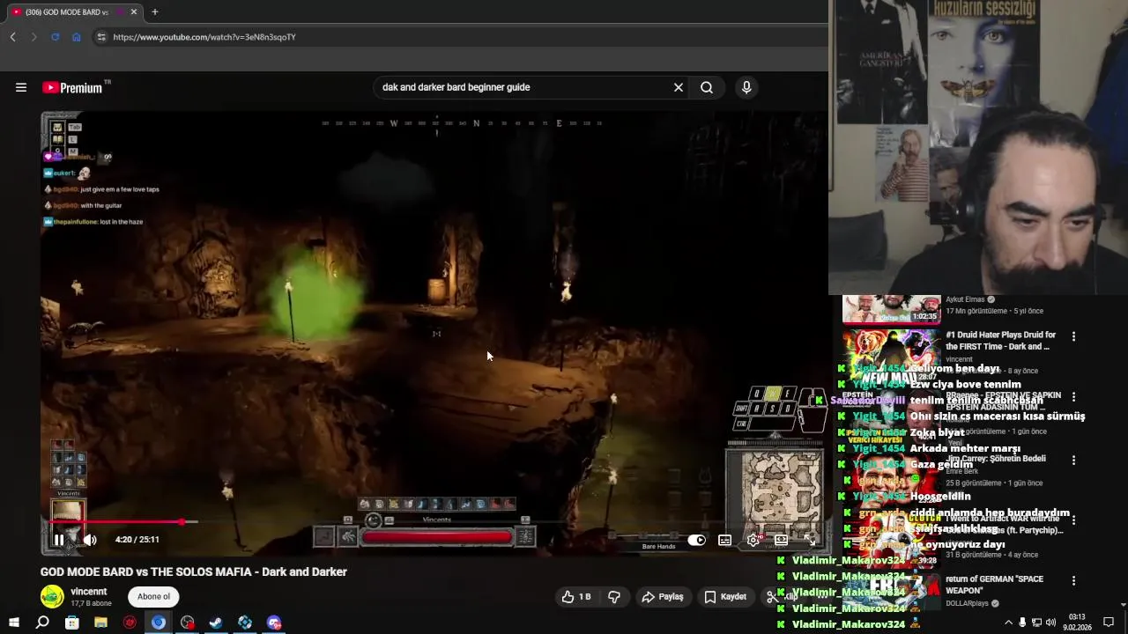Viewport: 1128px width, 634px height.
Task: Go forward with browser forward arrow
Action: pyautogui.click(x=33, y=37)
